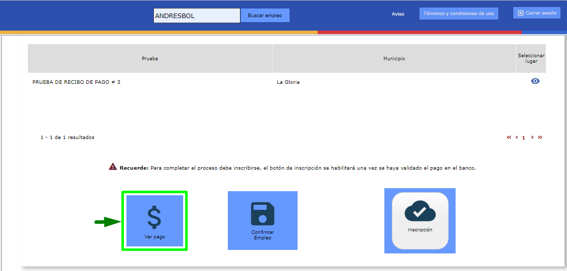Image resolution: width=567 pixels, height=271 pixels.
Task: Advance to the next results page
Action: (x=532, y=137)
